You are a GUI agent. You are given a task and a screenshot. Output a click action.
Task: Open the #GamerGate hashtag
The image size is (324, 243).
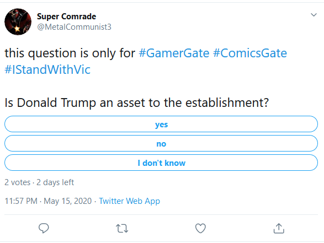pyautogui.click(x=174, y=53)
